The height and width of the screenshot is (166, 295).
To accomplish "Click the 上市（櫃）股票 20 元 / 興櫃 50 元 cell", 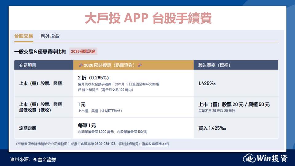I will click(x=234, y=105).
